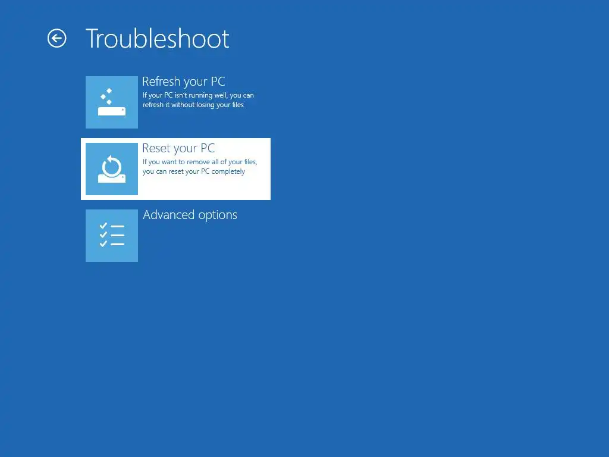Image resolution: width=609 pixels, height=457 pixels.
Task: Click the white highlighted area of the Reset tile
Action: tap(175, 169)
